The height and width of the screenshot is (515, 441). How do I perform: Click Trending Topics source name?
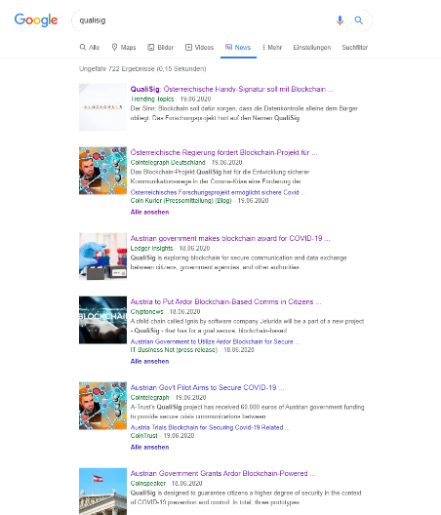152,99
